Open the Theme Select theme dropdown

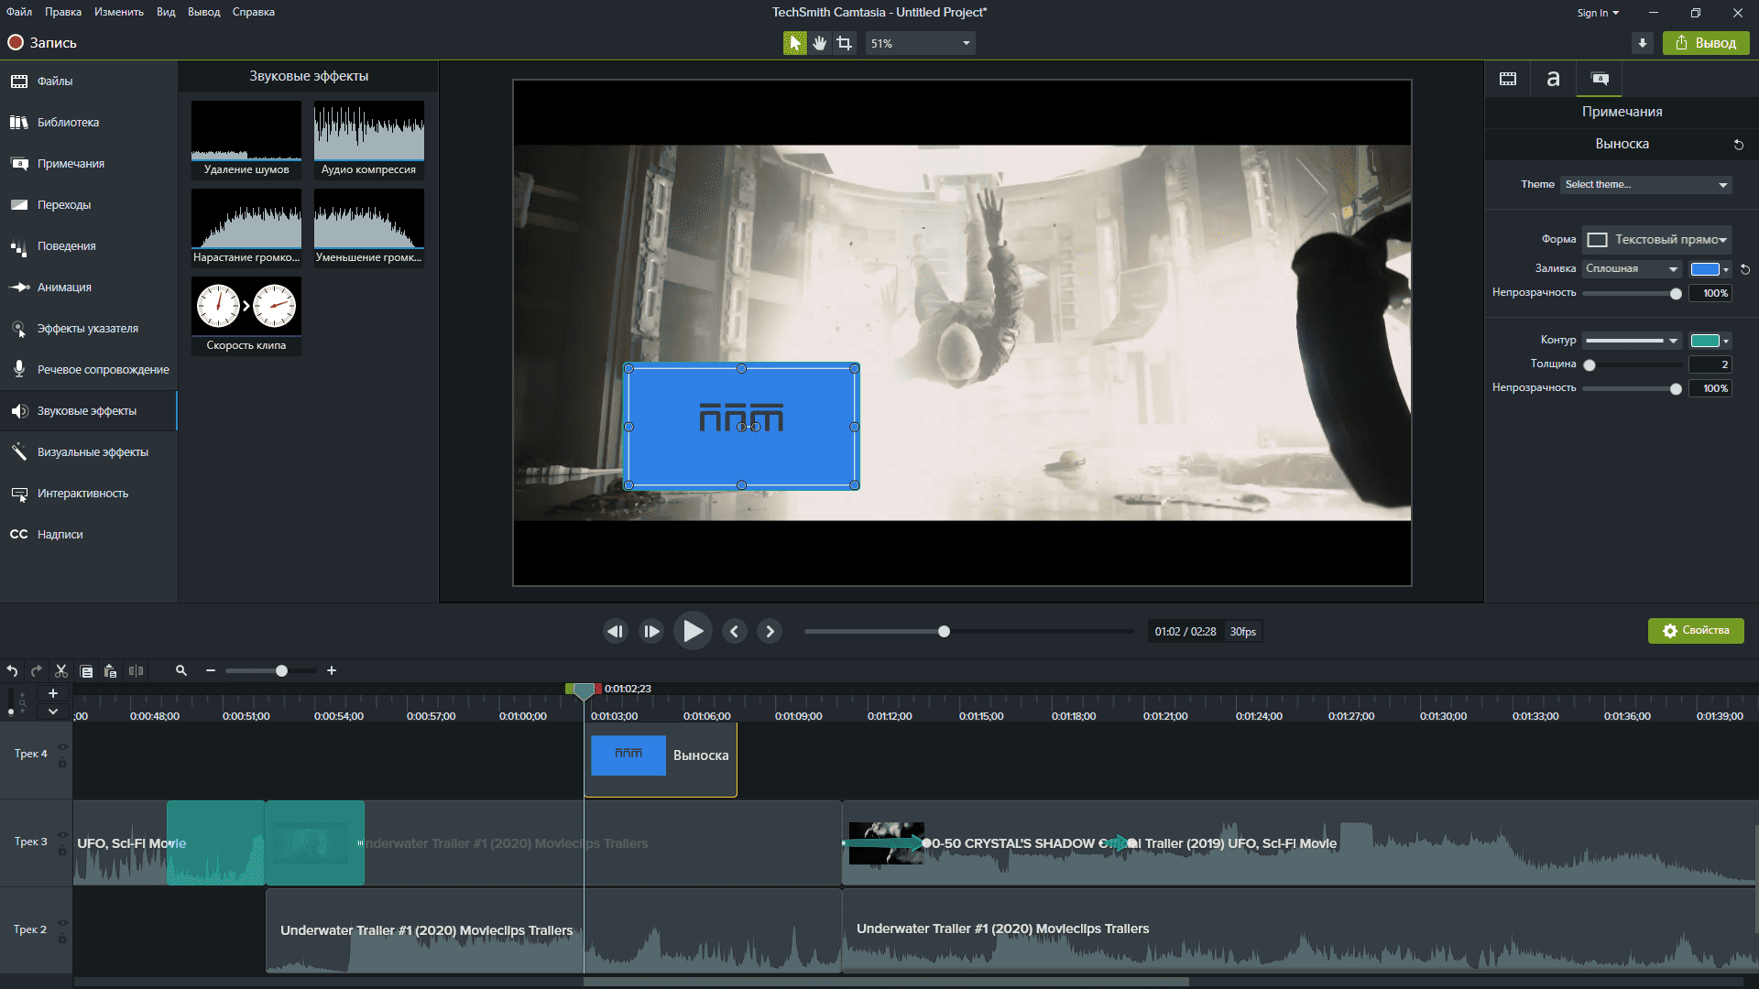(x=1645, y=185)
